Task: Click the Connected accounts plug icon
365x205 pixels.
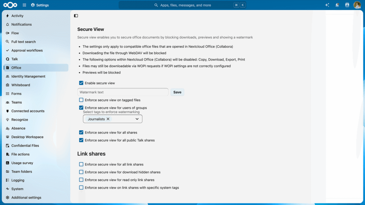Action: tap(7, 111)
